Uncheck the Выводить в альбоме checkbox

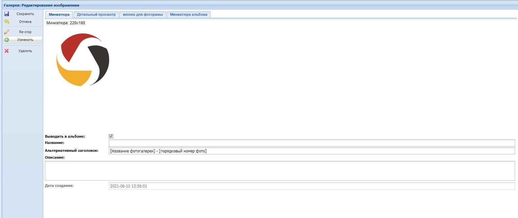click(111, 136)
